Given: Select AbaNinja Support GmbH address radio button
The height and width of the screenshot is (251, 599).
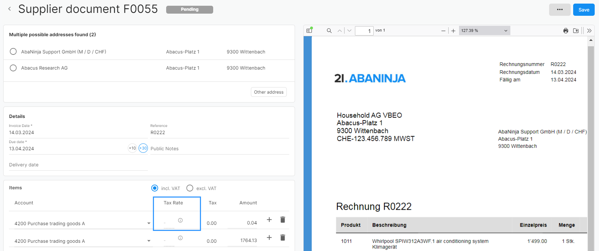Looking at the screenshot, I should click(x=13, y=52).
